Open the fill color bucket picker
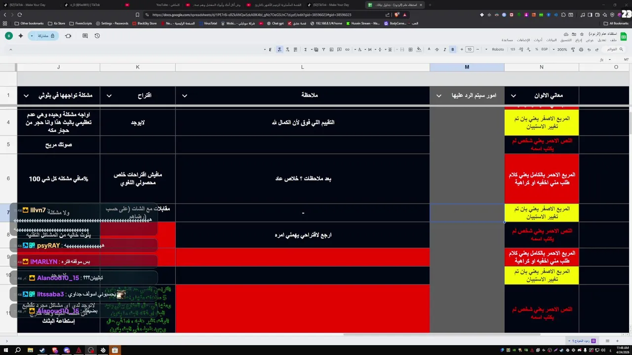The width and height of the screenshot is (632, 355). [419, 49]
